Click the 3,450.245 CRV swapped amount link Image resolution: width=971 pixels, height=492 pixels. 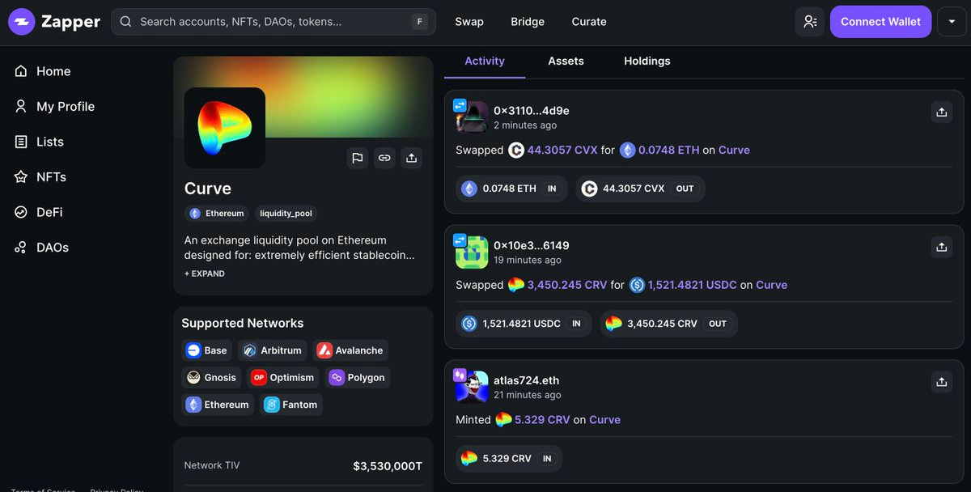(x=558, y=285)
